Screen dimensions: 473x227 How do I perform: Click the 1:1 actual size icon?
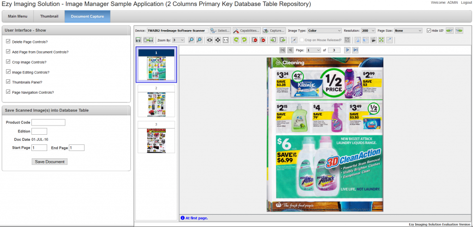coord(225,40)
